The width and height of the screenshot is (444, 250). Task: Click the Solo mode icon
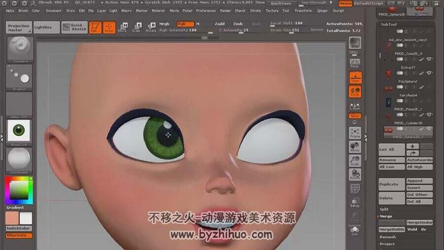[x=355, y=230]
